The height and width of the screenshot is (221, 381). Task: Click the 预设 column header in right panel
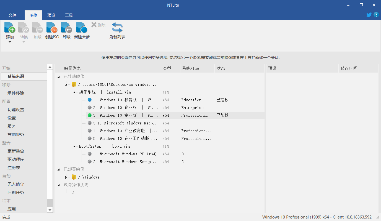[x=302, y=68]
